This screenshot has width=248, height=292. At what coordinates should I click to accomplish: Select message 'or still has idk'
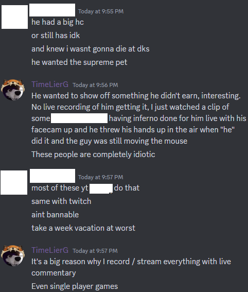click(56, 36)
